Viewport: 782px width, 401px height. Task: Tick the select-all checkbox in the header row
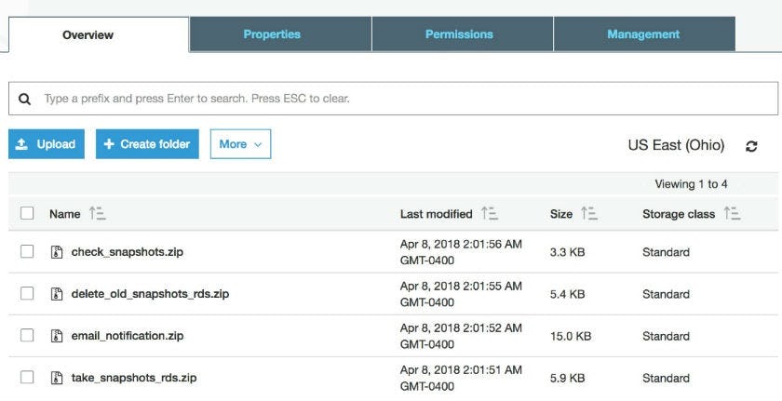click(27, 214)
